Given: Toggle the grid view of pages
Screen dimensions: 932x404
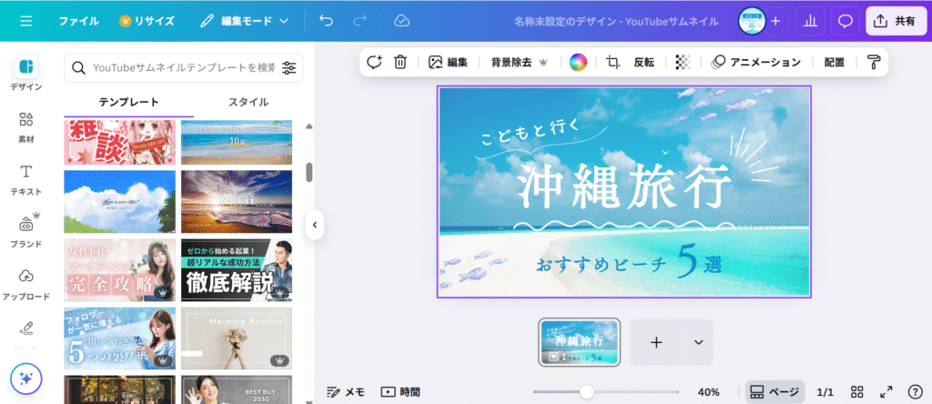Looking at the screenshot, I should tap(856, 392).
